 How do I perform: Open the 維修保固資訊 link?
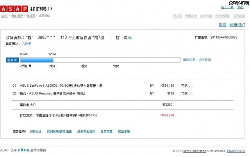(86, 132)
